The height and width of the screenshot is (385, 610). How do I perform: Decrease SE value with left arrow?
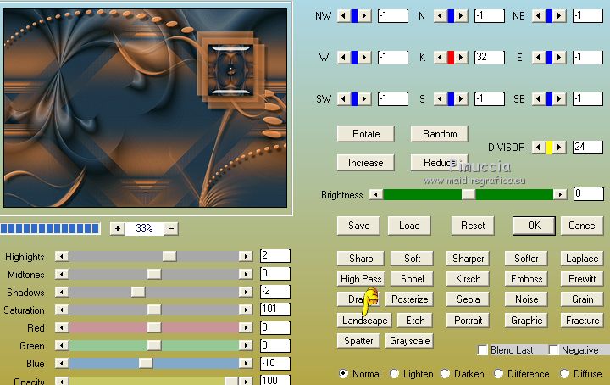[x=539, y=99]
